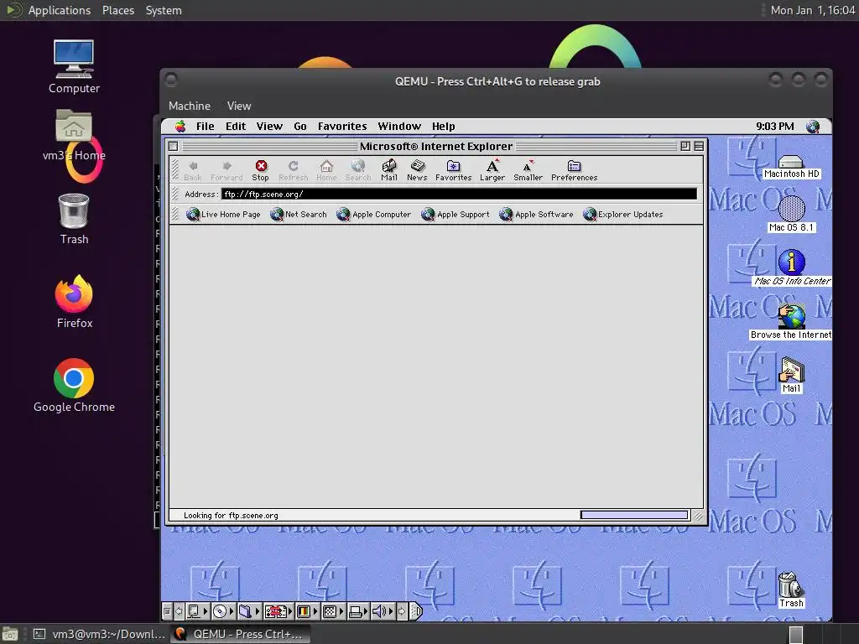Image resolution: width=859 pixels, height=644 pixels.
Task: Click the Home toolbar icon
Action: click(x=326, y=169)
